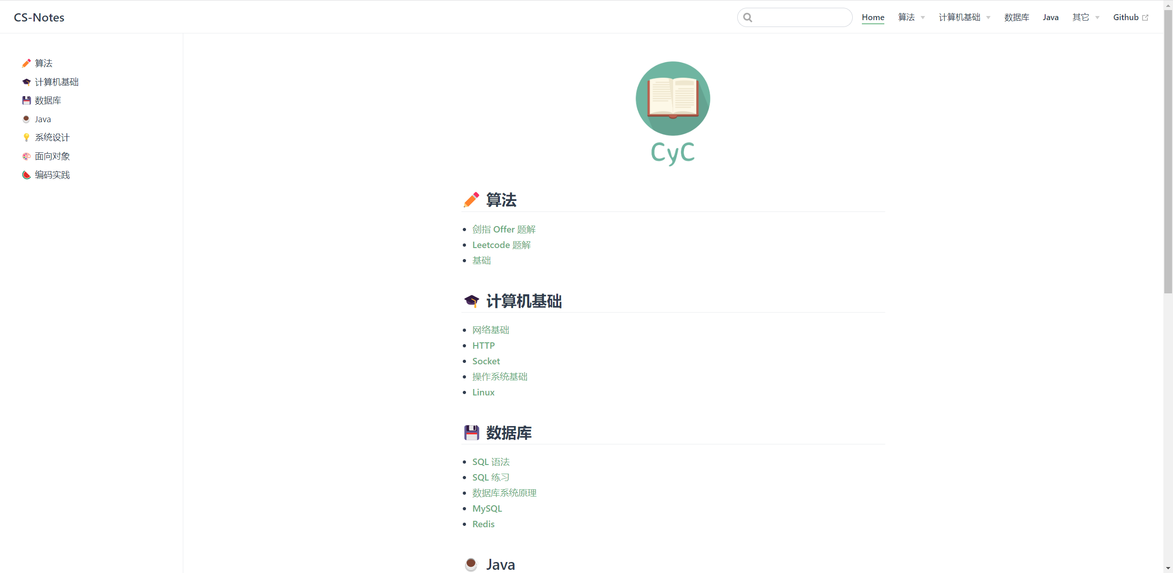The height and width of the screenshot is (573, 1173).
Task: Focus the search input box
Action: [795, 17]
